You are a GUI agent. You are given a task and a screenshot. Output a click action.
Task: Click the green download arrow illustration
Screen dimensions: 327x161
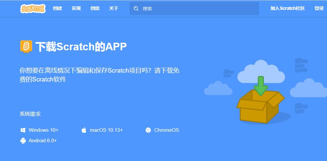pos(261,86)
